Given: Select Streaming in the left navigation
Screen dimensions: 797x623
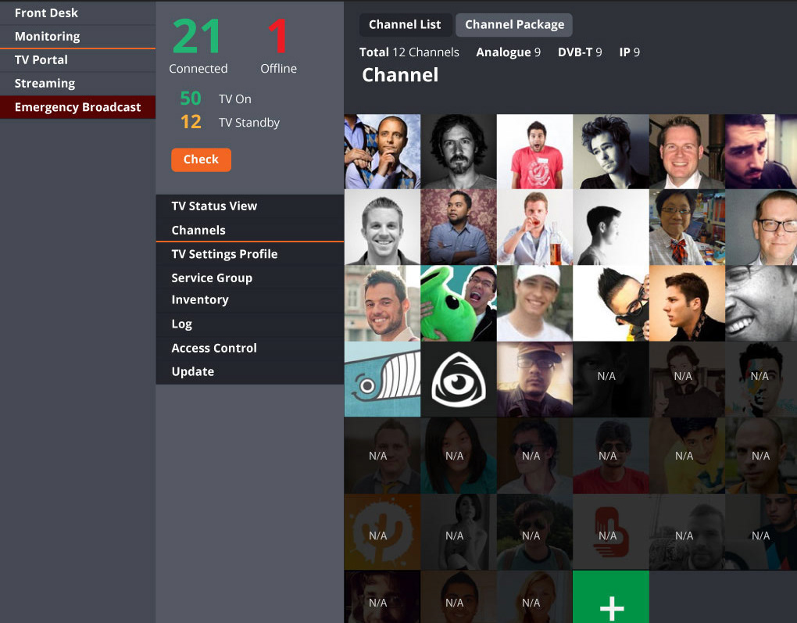Looking at the screenshot, I should (78, 84).
